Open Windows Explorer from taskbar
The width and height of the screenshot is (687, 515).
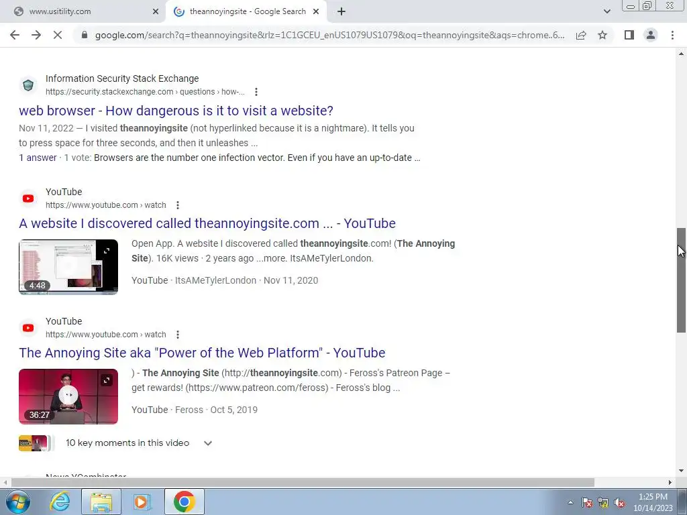pyautogui.click(x=101, y=502)
